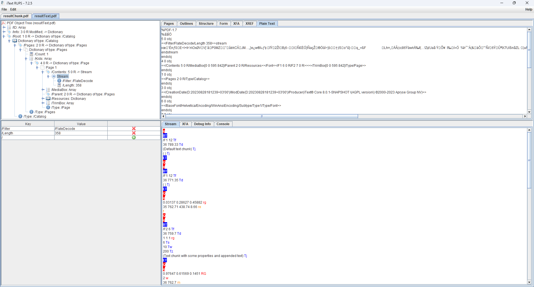Click the PDF icon beside PDF Object Tree

[3, 23]
